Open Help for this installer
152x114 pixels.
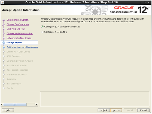coord(8,110)
